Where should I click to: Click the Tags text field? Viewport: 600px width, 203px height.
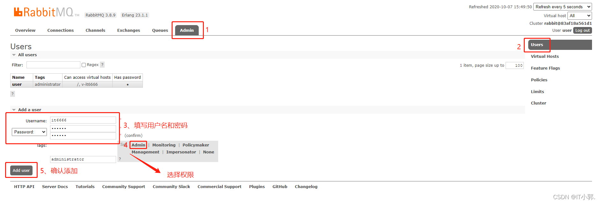pyautogui.click(x=83, y=159)
